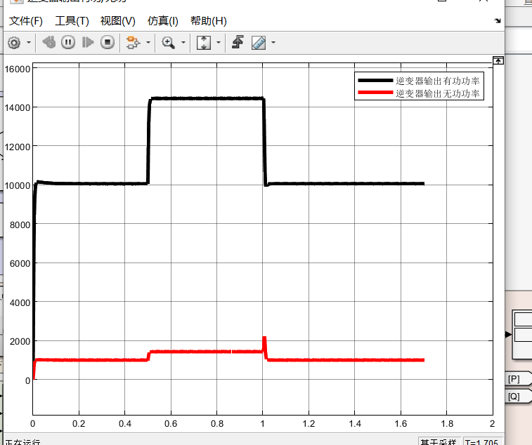Click the 基于采样 status bar entry
Viewport: 532px width, 445px height.
click(439, 441)
